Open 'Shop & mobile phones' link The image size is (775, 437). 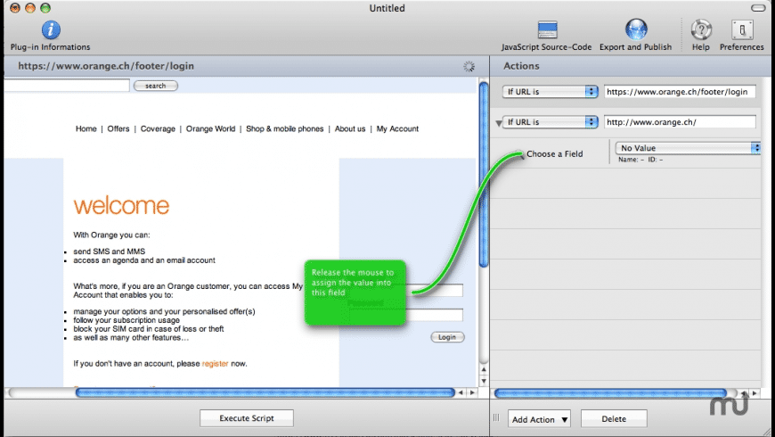click(x=285, y=128)
